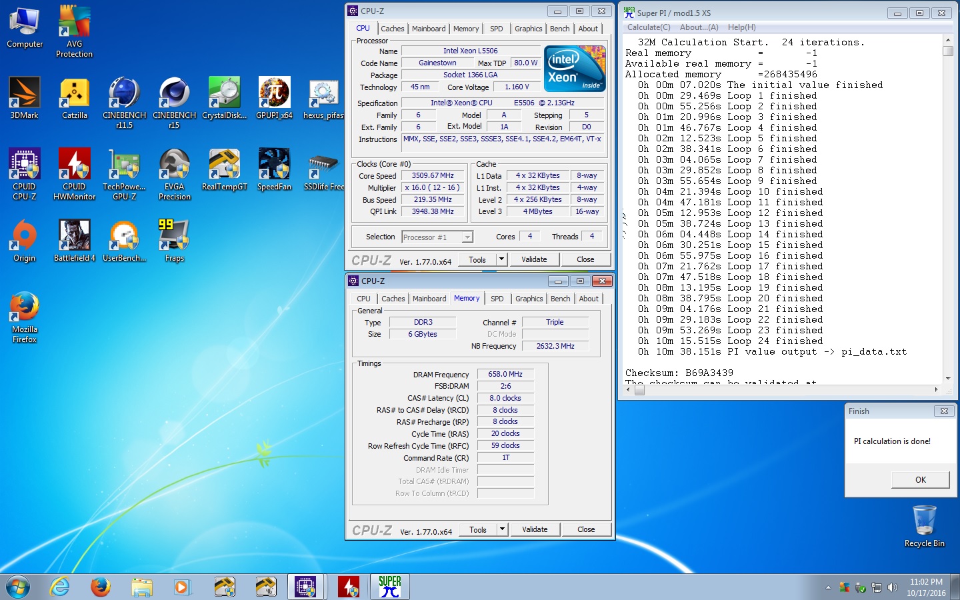Image resolution: width=960 pixels, height=600 pixels.
Task: Select Memory tab in top CPU-Z window
Action: point(466,29)
